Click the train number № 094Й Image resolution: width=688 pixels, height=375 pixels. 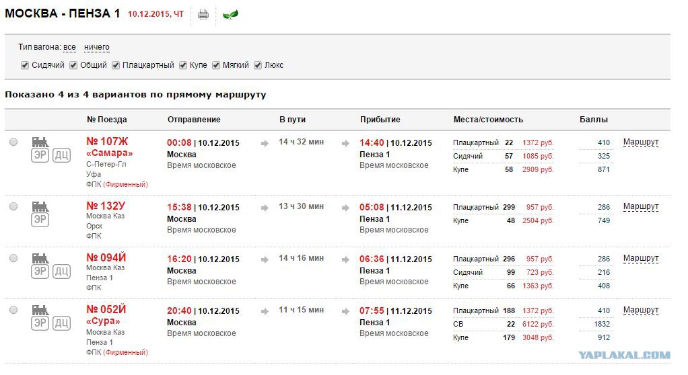pos(106,257)
